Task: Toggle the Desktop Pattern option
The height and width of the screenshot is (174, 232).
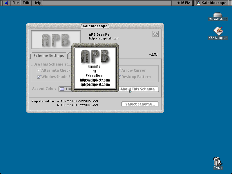Action: [135, 77]
